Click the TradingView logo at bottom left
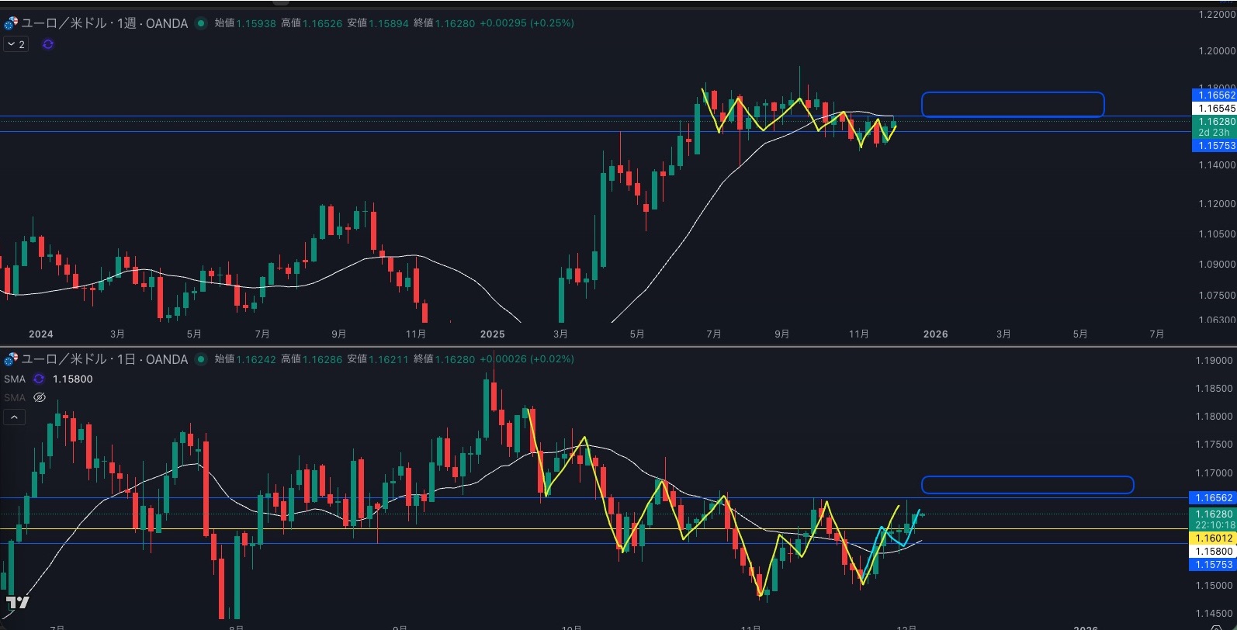Viewport: 1237px width, 630px height. [x=17, y=602]
